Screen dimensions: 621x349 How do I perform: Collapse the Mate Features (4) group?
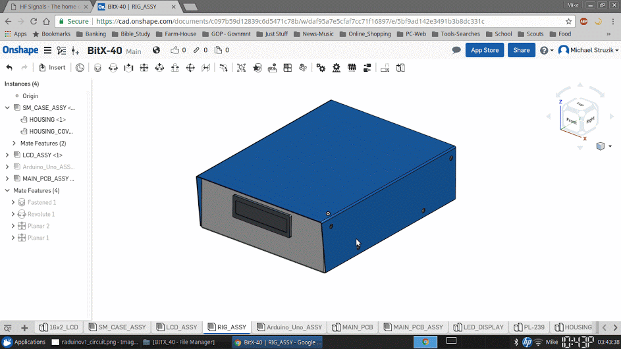click(x=7, y=190)
